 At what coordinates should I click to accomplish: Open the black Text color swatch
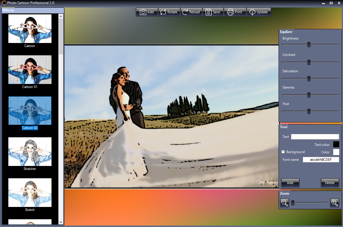(x=336, y=144)
